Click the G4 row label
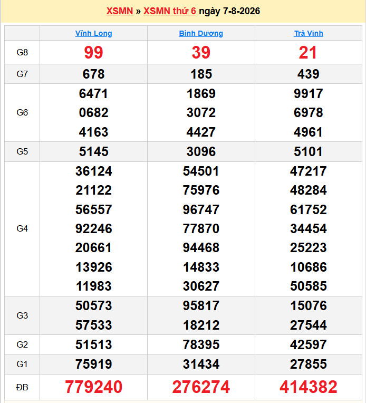366x403 pixels. coord(22,229)
